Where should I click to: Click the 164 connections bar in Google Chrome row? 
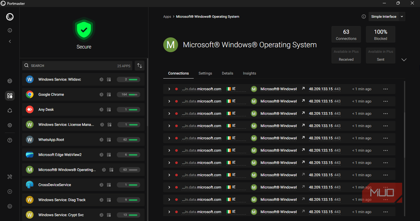click(x=128, y=95)
